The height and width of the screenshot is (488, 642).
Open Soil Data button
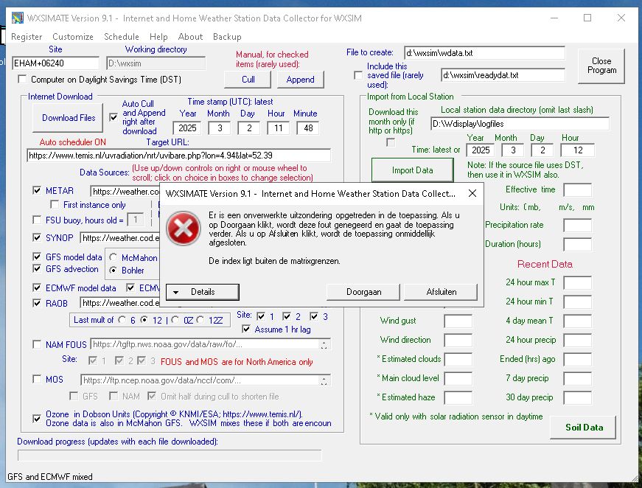click(x=584, y=428)
